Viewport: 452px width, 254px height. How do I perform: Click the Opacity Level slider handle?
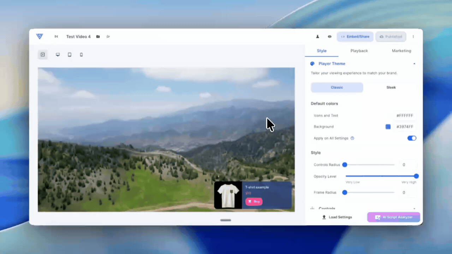[416, 176]
